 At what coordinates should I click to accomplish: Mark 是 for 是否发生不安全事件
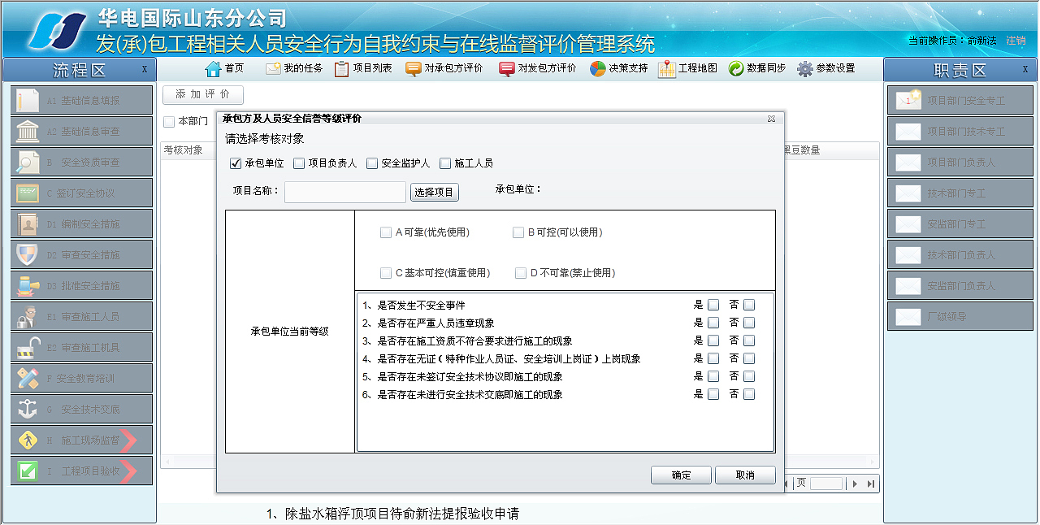point(713,305)
